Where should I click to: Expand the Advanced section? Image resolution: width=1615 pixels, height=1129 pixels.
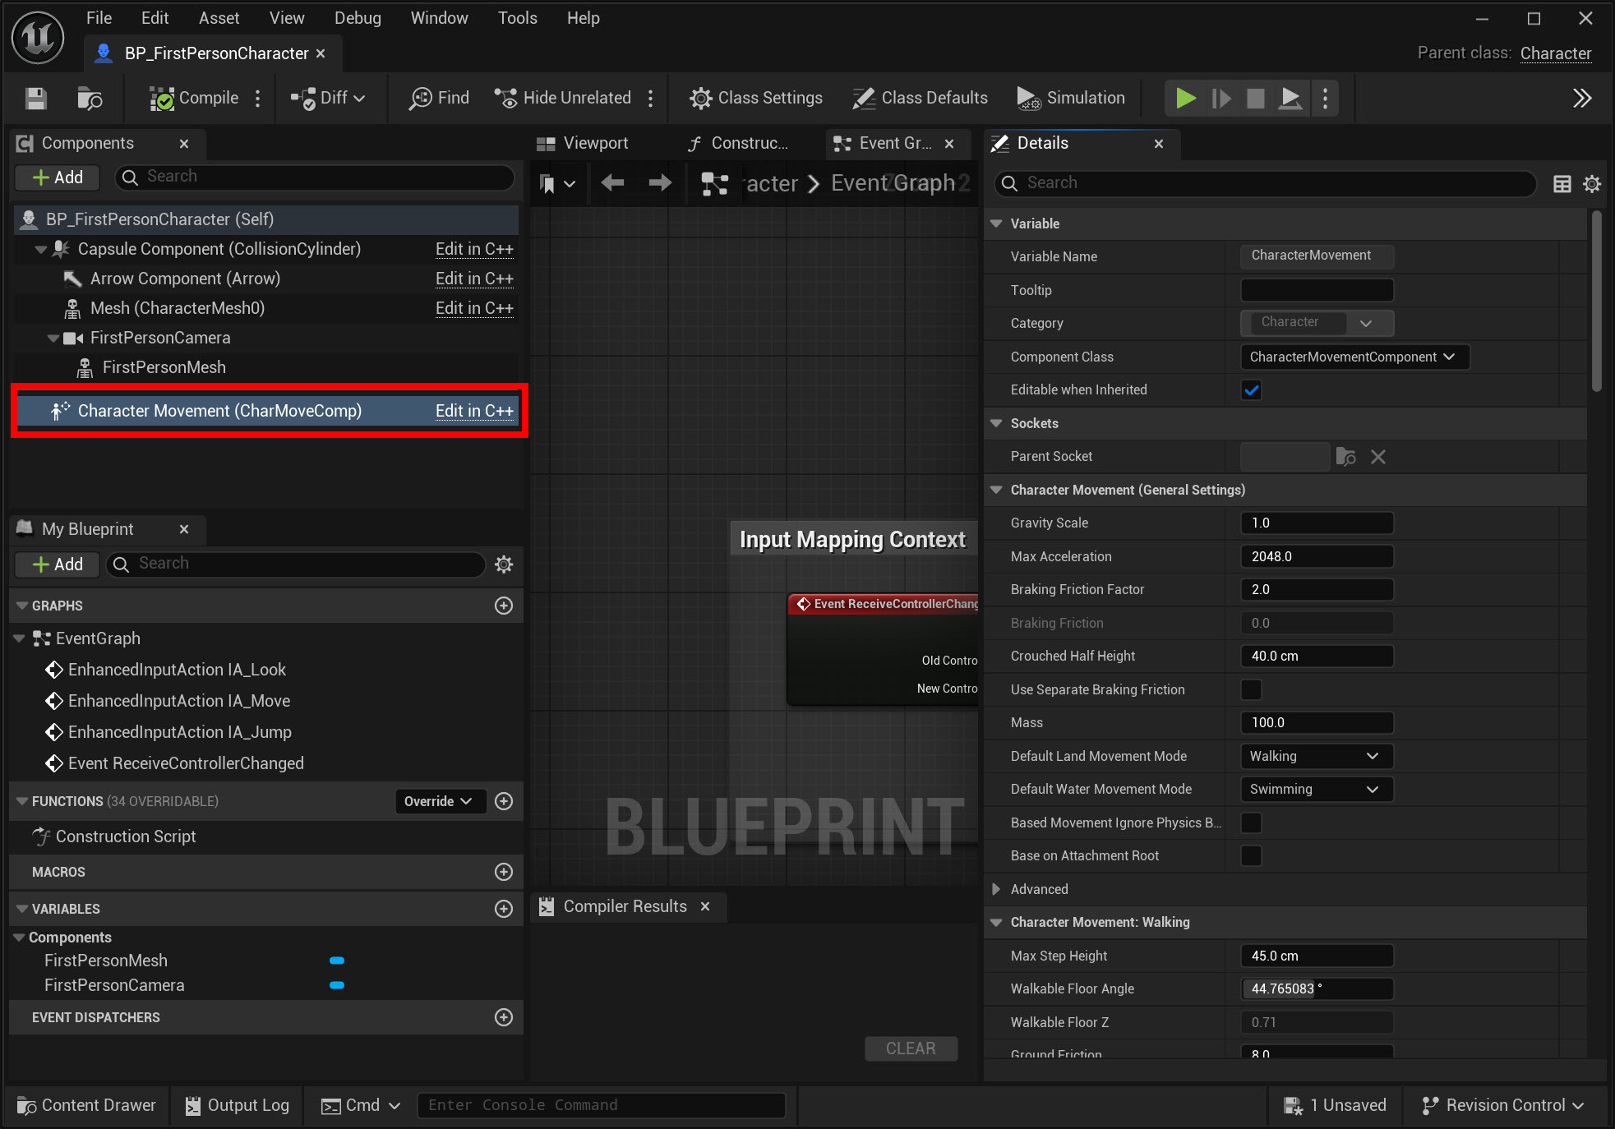[x=996, y=889]
